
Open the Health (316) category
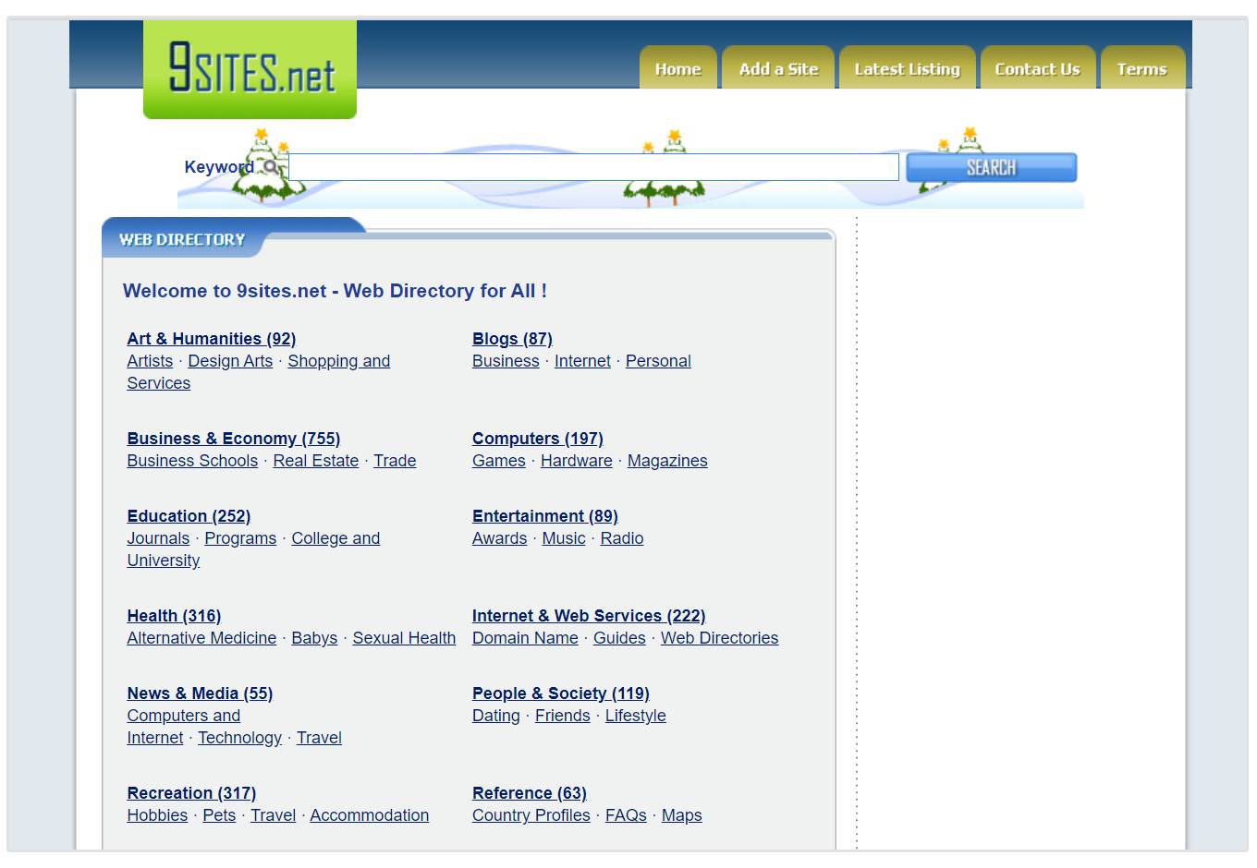pos(174,616)
